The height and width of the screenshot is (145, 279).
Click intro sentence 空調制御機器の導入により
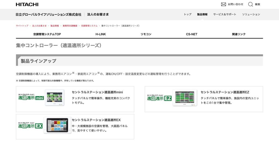103,74
